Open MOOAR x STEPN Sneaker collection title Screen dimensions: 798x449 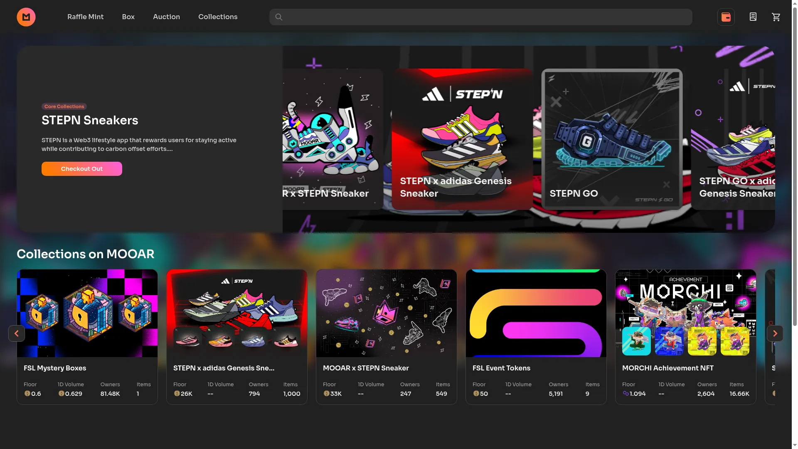(x=366, y=368)
